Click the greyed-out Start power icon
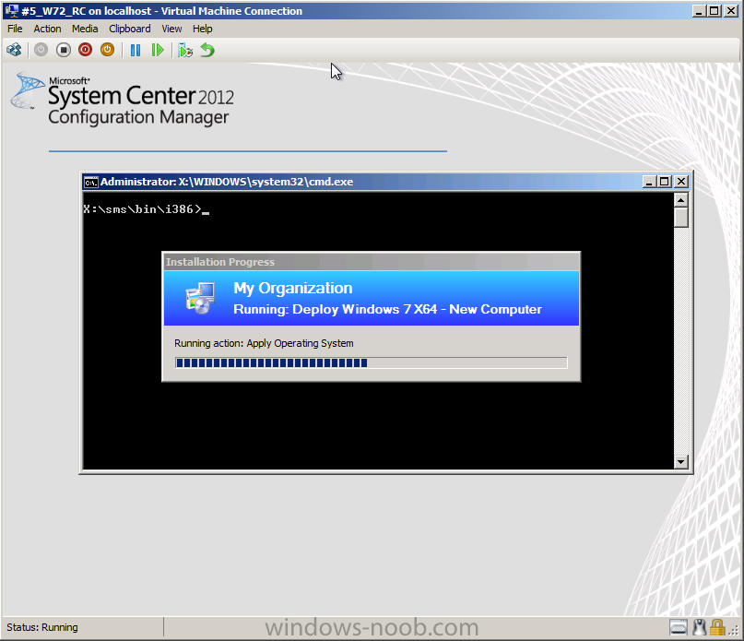The image size is (744, 641). pos(41,50)
